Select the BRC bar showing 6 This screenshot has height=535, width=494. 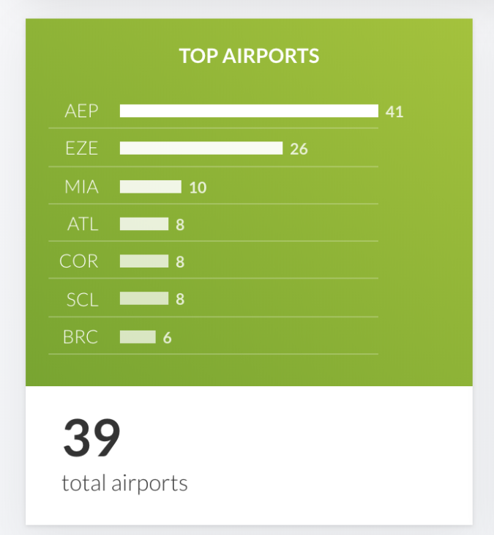coord(138,337)
